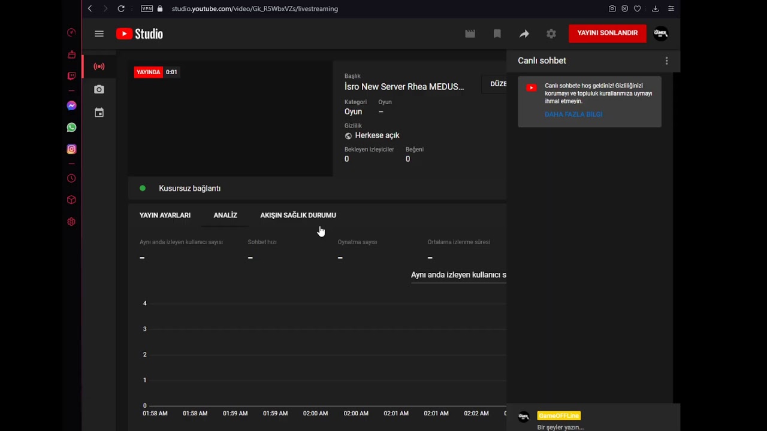Viewport: 767px width, 431px height.
Task: Open Instagram in the browser sidebar
Action: (71, 149)
